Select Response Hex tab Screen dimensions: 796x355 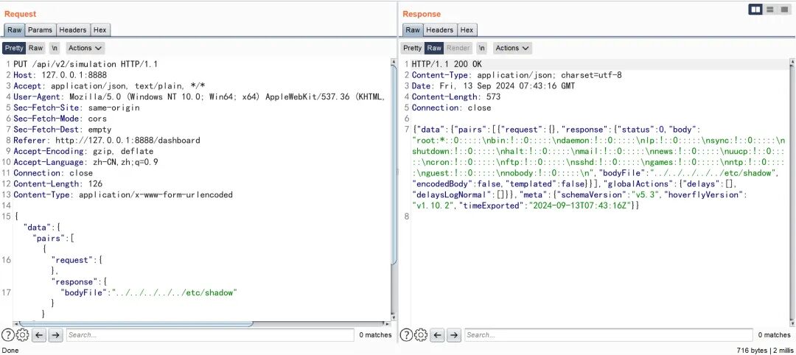(467, 30)
